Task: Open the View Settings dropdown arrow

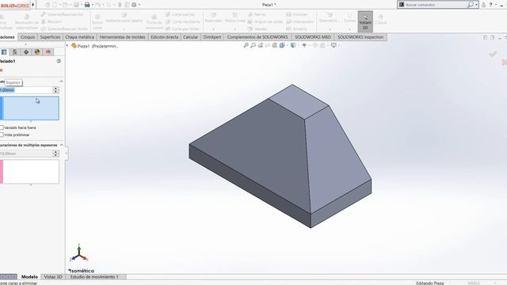Action: pos(338,46)
